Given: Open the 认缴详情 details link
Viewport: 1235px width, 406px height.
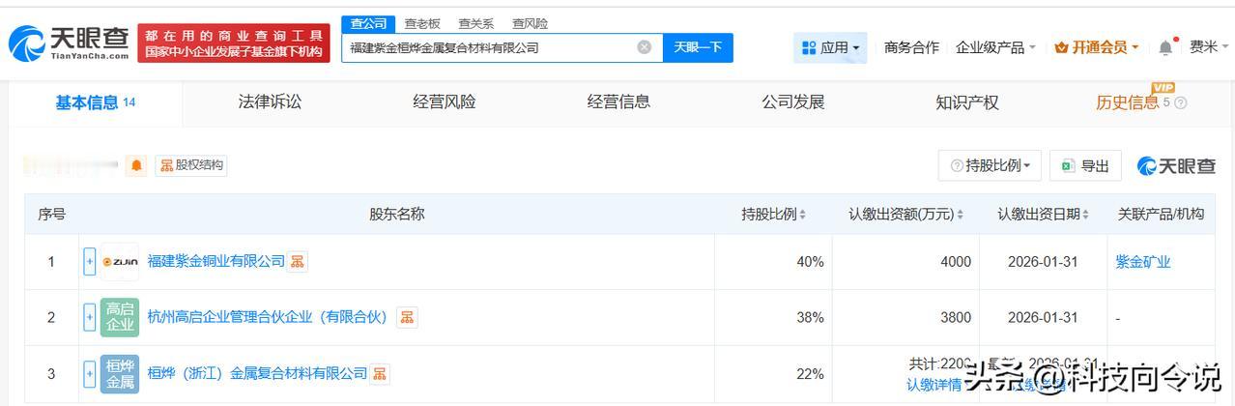Looking at the screenshot, I should (933, 385).
